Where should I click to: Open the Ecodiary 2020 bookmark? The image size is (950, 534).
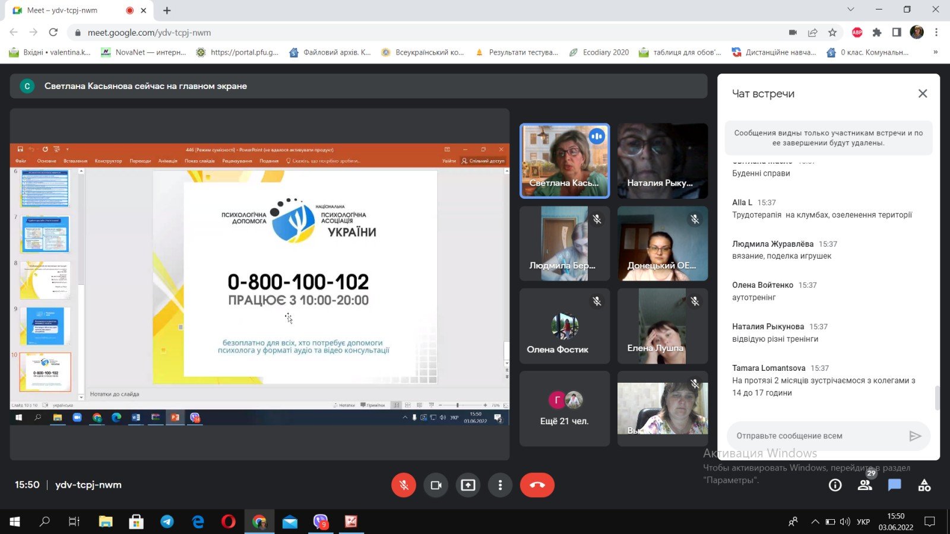click(598, 52)
